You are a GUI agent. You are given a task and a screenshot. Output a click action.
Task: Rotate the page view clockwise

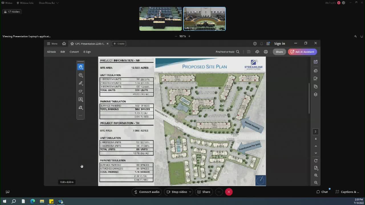click(316, 161)
